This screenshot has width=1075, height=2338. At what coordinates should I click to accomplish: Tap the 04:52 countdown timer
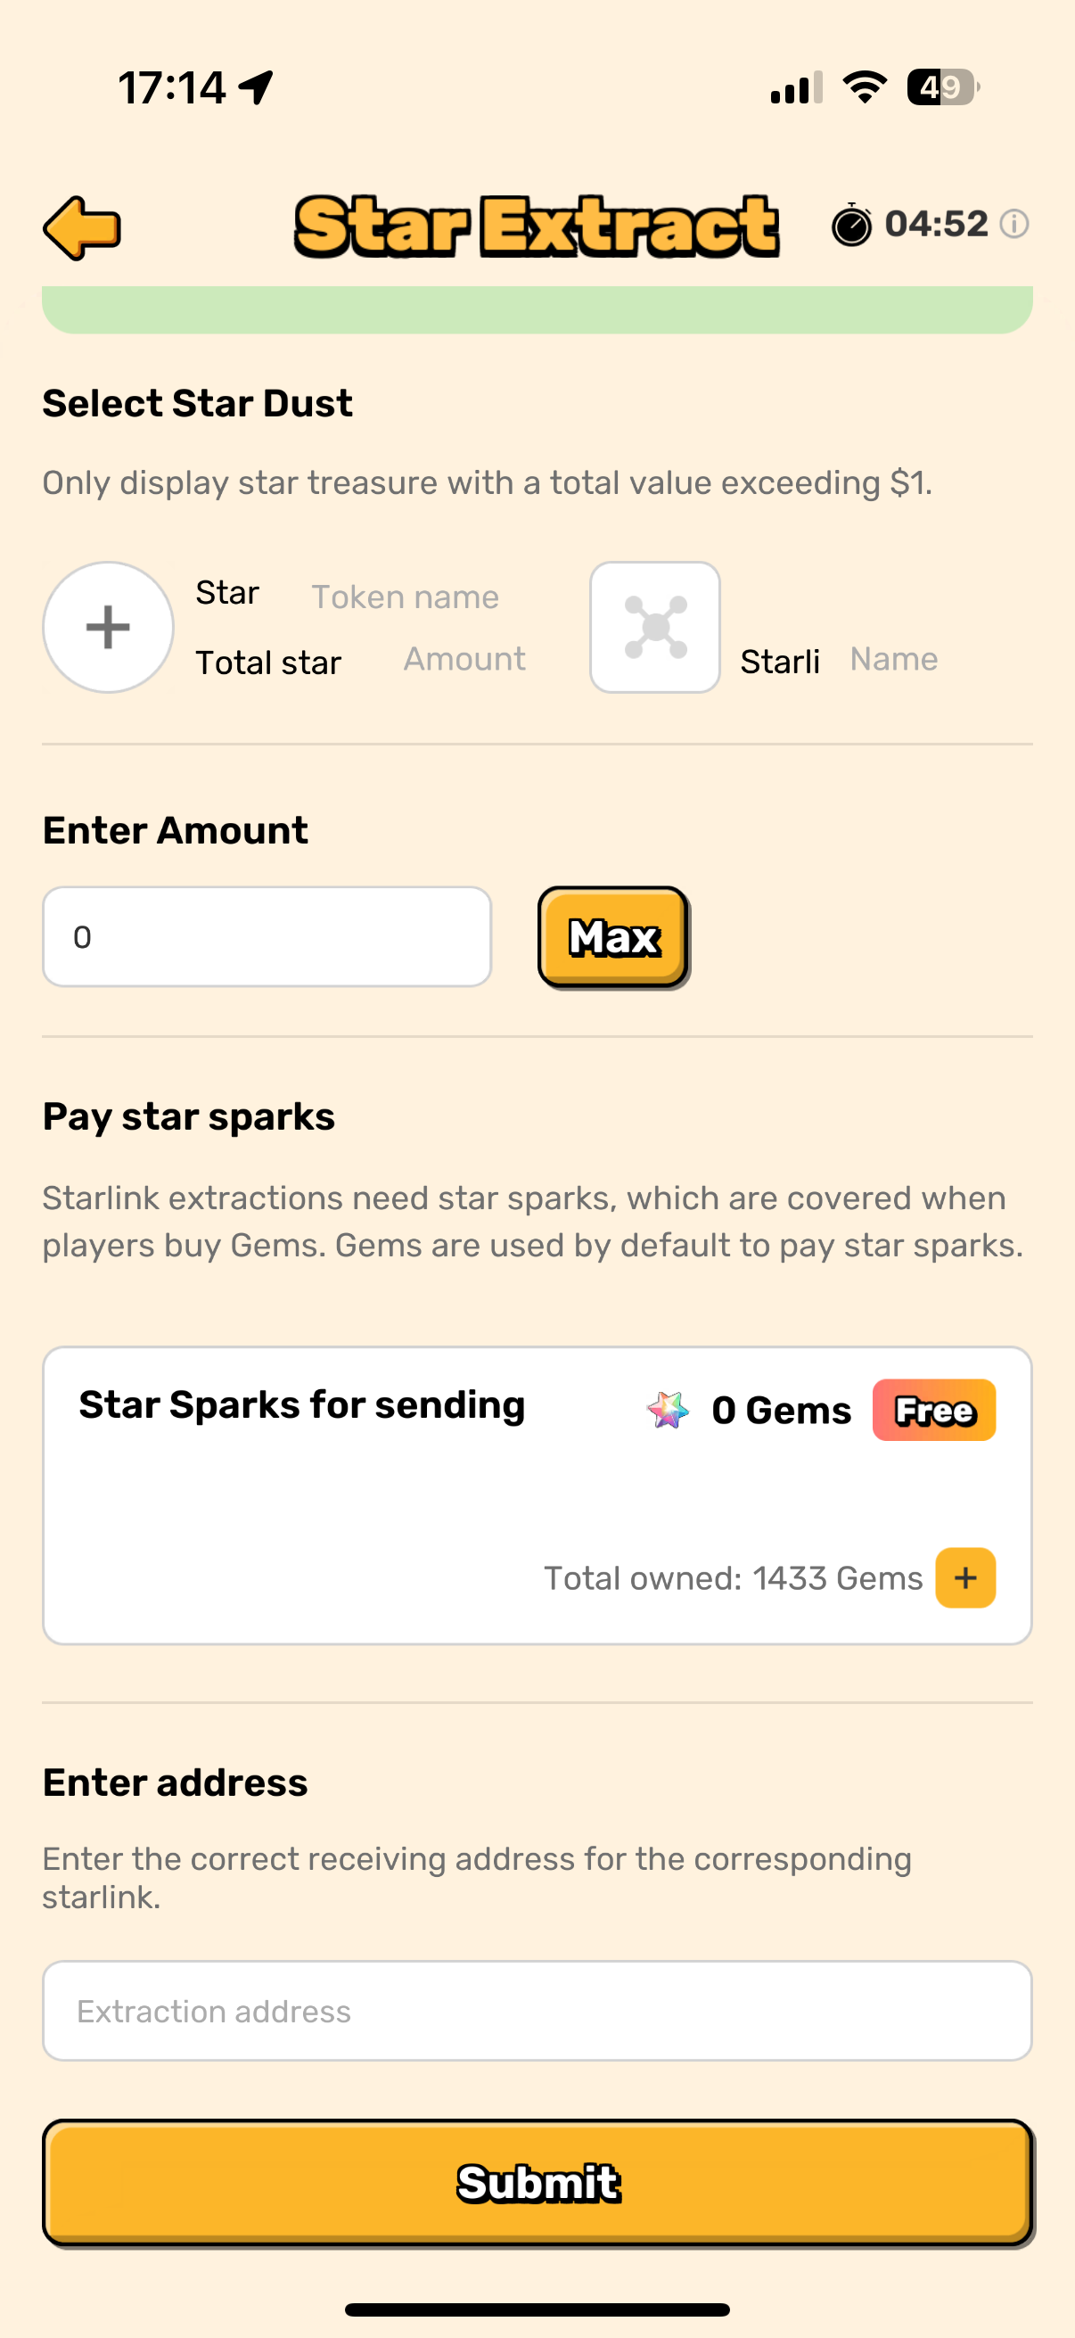click(x=936, y=224)
